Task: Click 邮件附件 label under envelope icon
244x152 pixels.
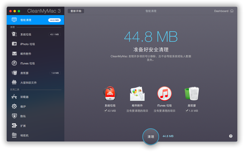Action: (x=137, y=106)
